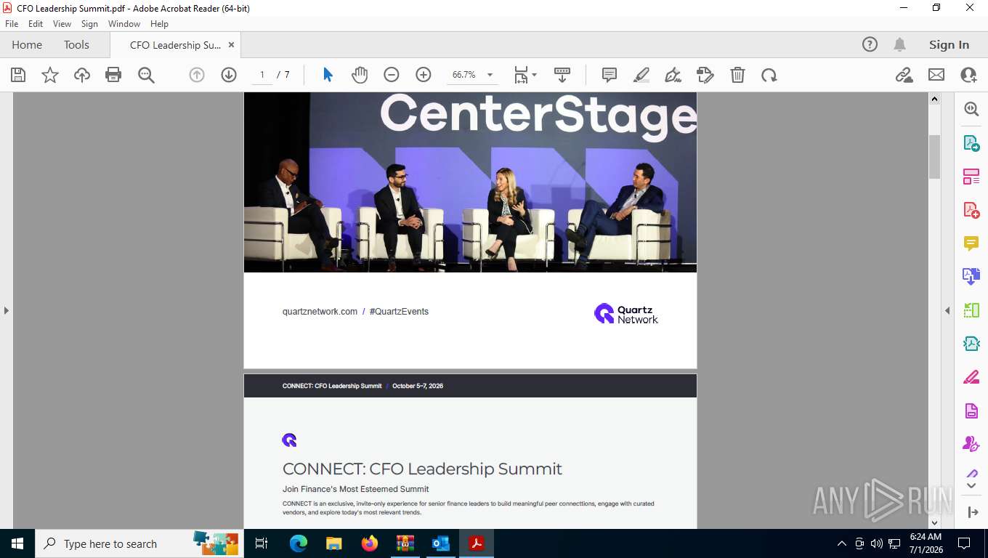Expand the fit page options dropdown
Screen dimensions: 988x558
click(525, 75)
